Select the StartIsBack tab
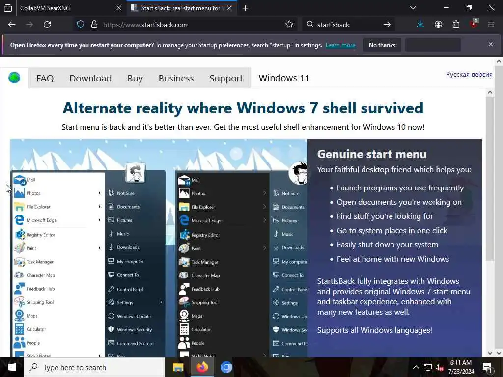The width and height of the screenshot is (503, 377). [x=181, y=8]
